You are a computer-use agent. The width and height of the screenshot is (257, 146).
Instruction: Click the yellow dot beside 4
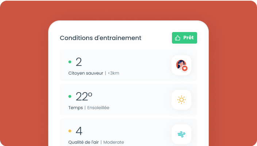pyautogui.click(x=70, y=131)
